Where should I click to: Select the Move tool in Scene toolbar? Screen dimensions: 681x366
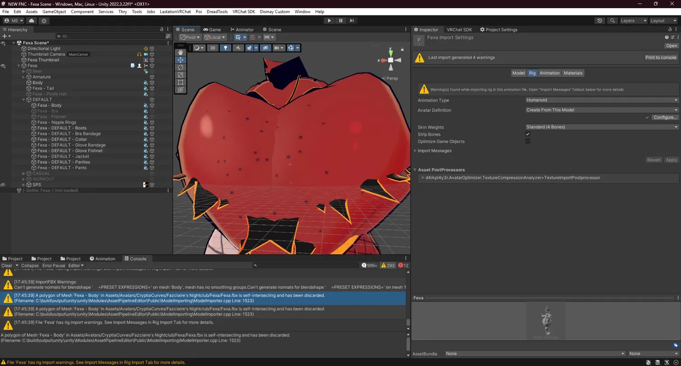click(x=181, y=59)
